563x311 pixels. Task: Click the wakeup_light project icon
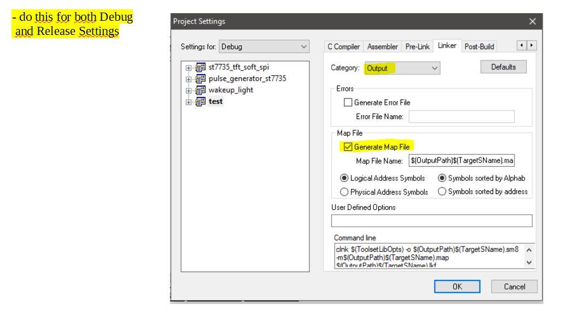(x=201, y=90)
